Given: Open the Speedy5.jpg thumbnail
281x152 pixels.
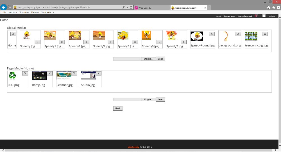Looking at the screenshot, I should 123,35.
